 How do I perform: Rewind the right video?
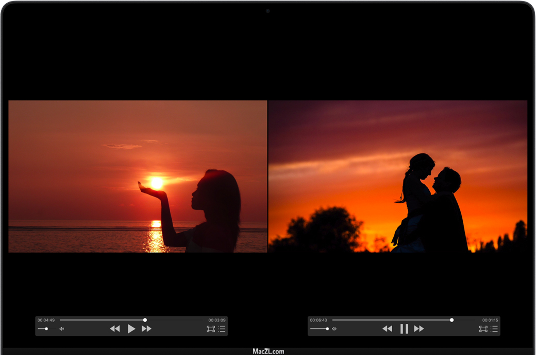click(388, 329)
